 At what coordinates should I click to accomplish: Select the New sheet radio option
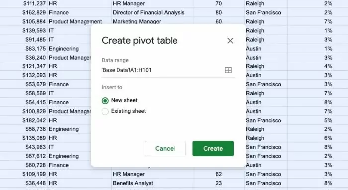pyautogui.click(x=105, y=101)
